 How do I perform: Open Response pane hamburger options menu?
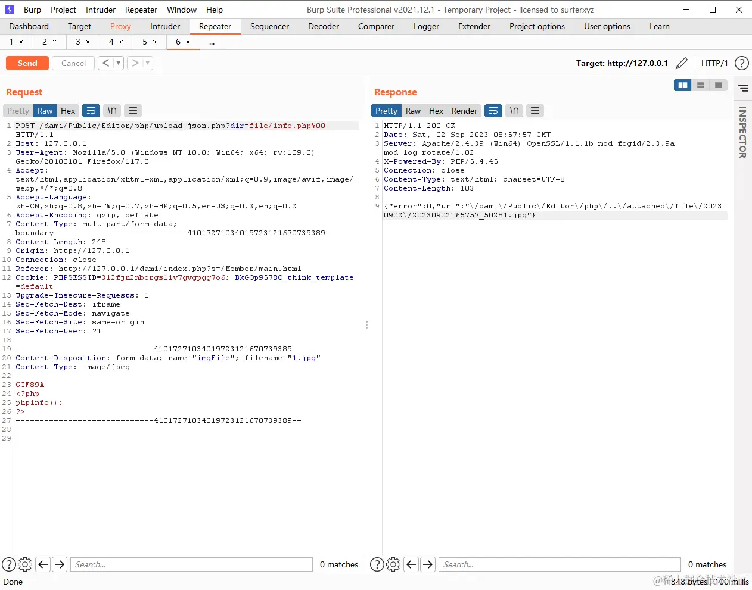pos(535,111)
